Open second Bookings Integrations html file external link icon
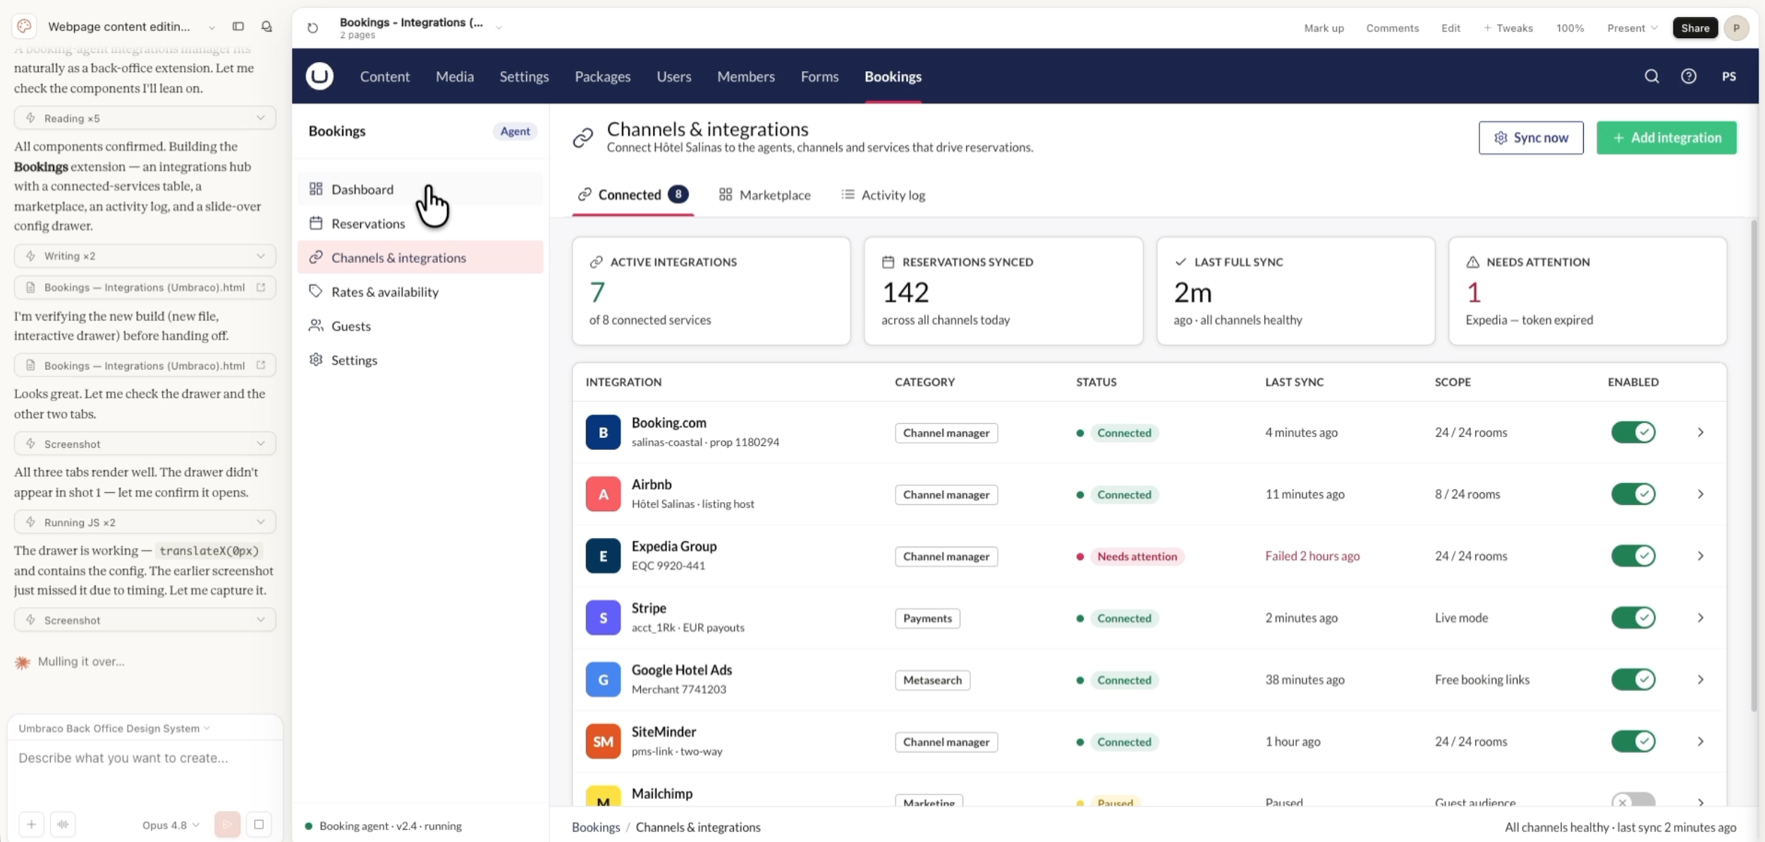This screenshot has height=842, width=1765. point(261,365)
